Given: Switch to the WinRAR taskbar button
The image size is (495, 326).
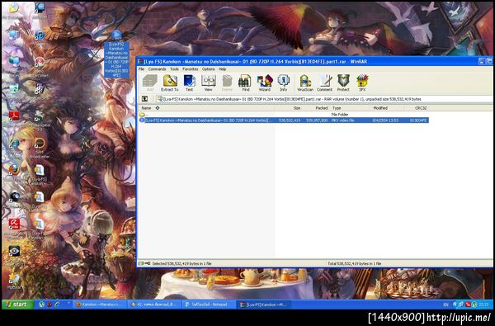Looking at the screenshot, I should [x=264, y=305].
